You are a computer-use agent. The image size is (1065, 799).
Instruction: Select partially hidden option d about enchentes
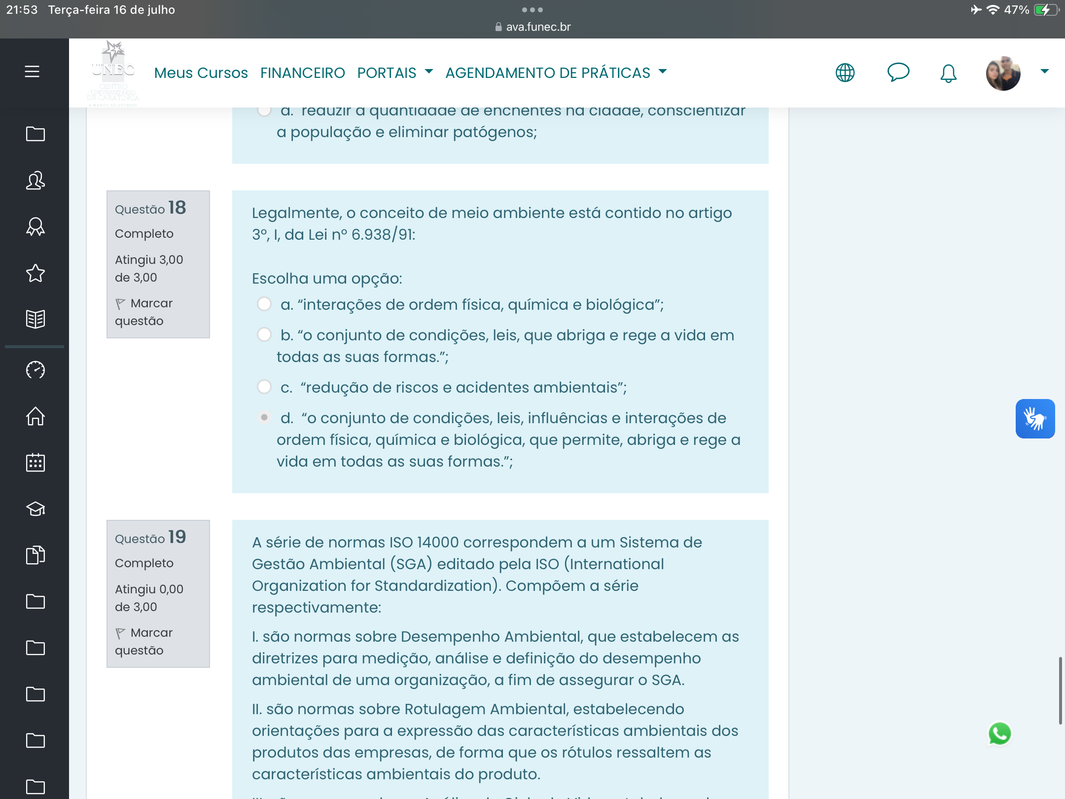point(264,111)
